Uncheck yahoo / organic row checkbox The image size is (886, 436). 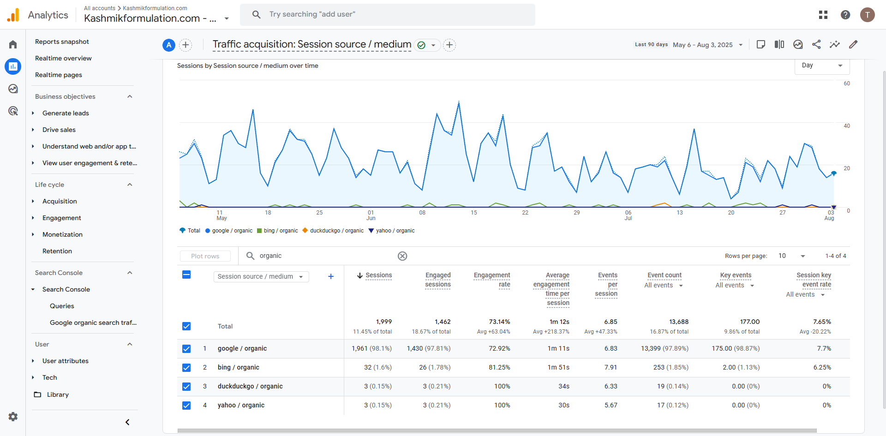(x=186, y=406)
